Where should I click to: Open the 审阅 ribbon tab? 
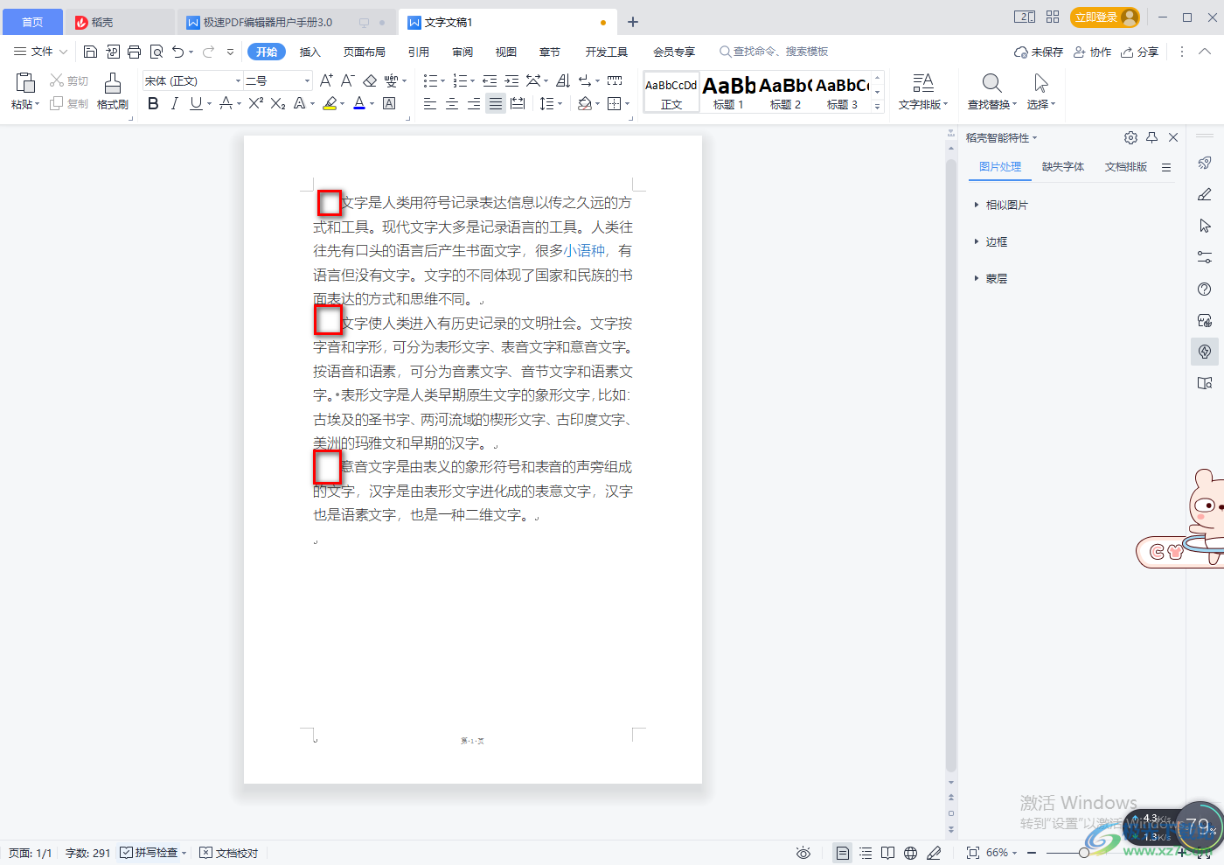tap(462, 52)
